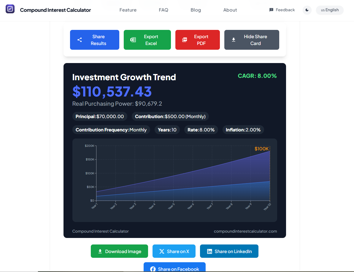Toggle dark mode using the moon switch
Screen dimensions: 354x272
pos(307,10)
